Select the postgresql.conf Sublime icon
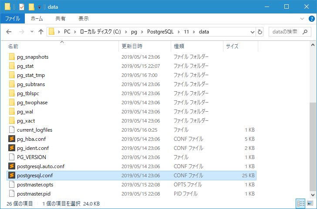Image resolution: width=317 pixels, height=209 pixels. 12,175
